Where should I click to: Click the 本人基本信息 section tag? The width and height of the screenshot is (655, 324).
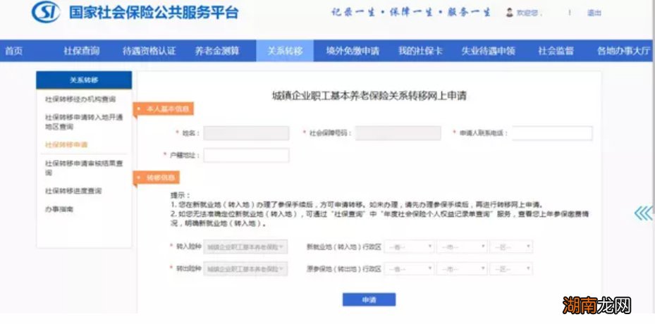pos(164,109)
